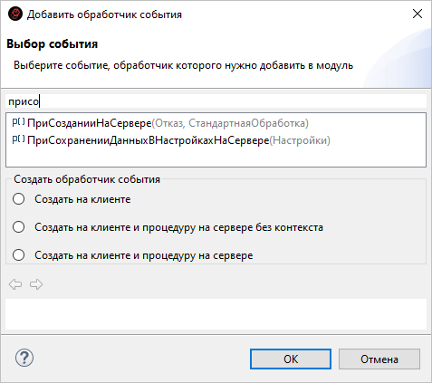Click the Создать на клиенте label text
The image size is (432, 383).
82,199
